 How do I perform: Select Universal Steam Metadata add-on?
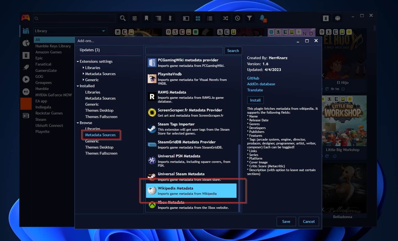(191, 177)
